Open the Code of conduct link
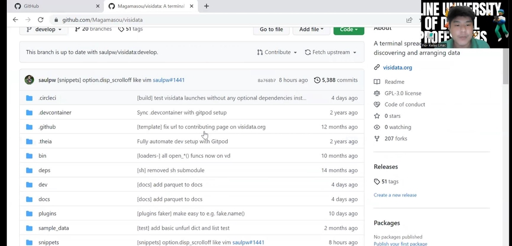 (x=405, y=105)
